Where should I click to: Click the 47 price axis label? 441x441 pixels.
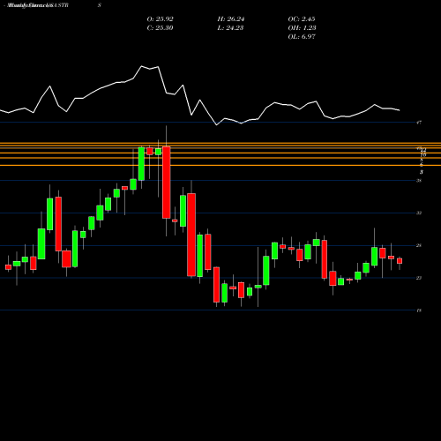(x=419, y=123)
